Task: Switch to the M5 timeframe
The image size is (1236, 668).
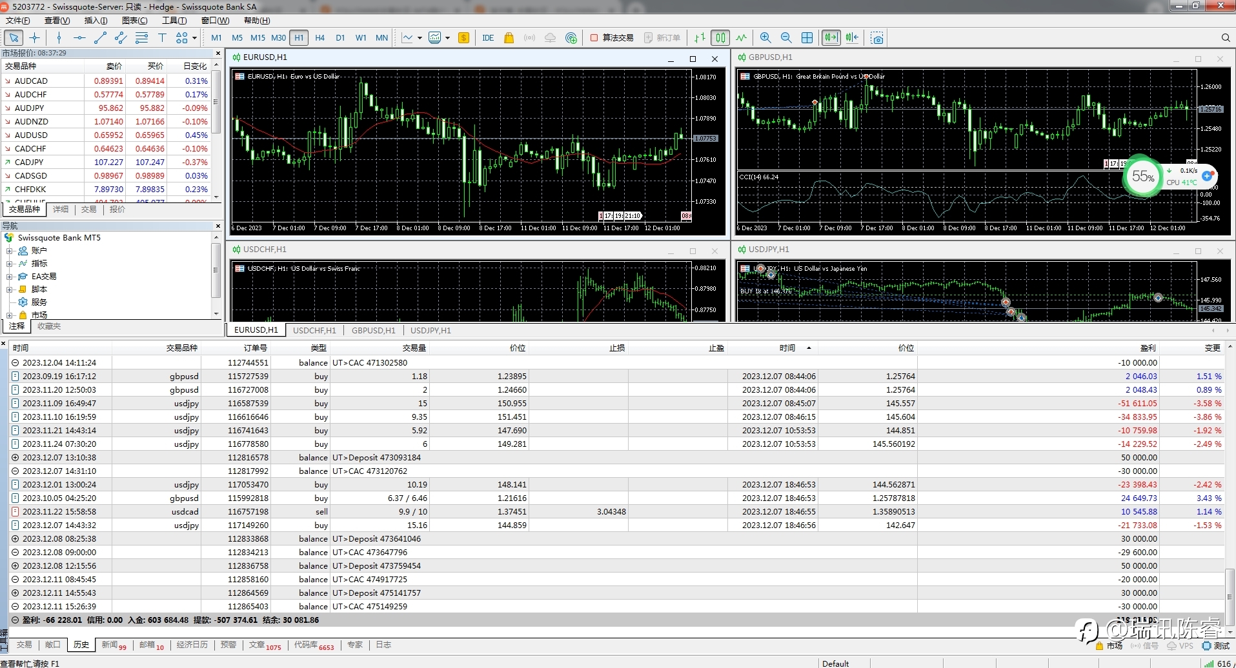Action: [x=237, y=38]
